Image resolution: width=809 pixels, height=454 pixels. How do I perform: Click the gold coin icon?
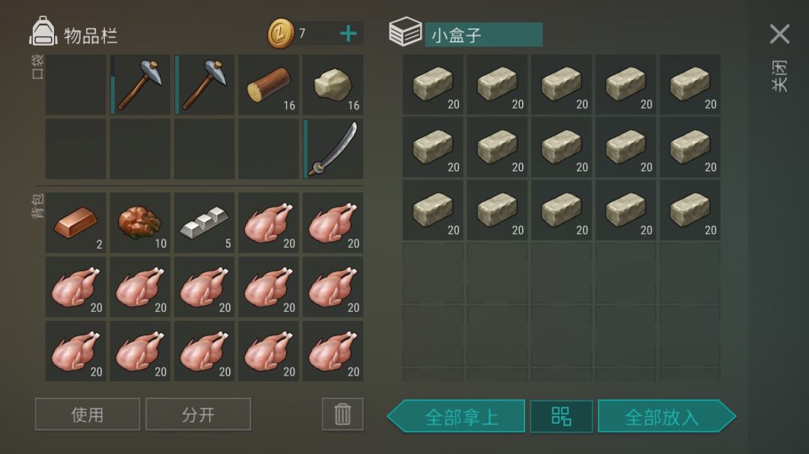coord(281,34)
